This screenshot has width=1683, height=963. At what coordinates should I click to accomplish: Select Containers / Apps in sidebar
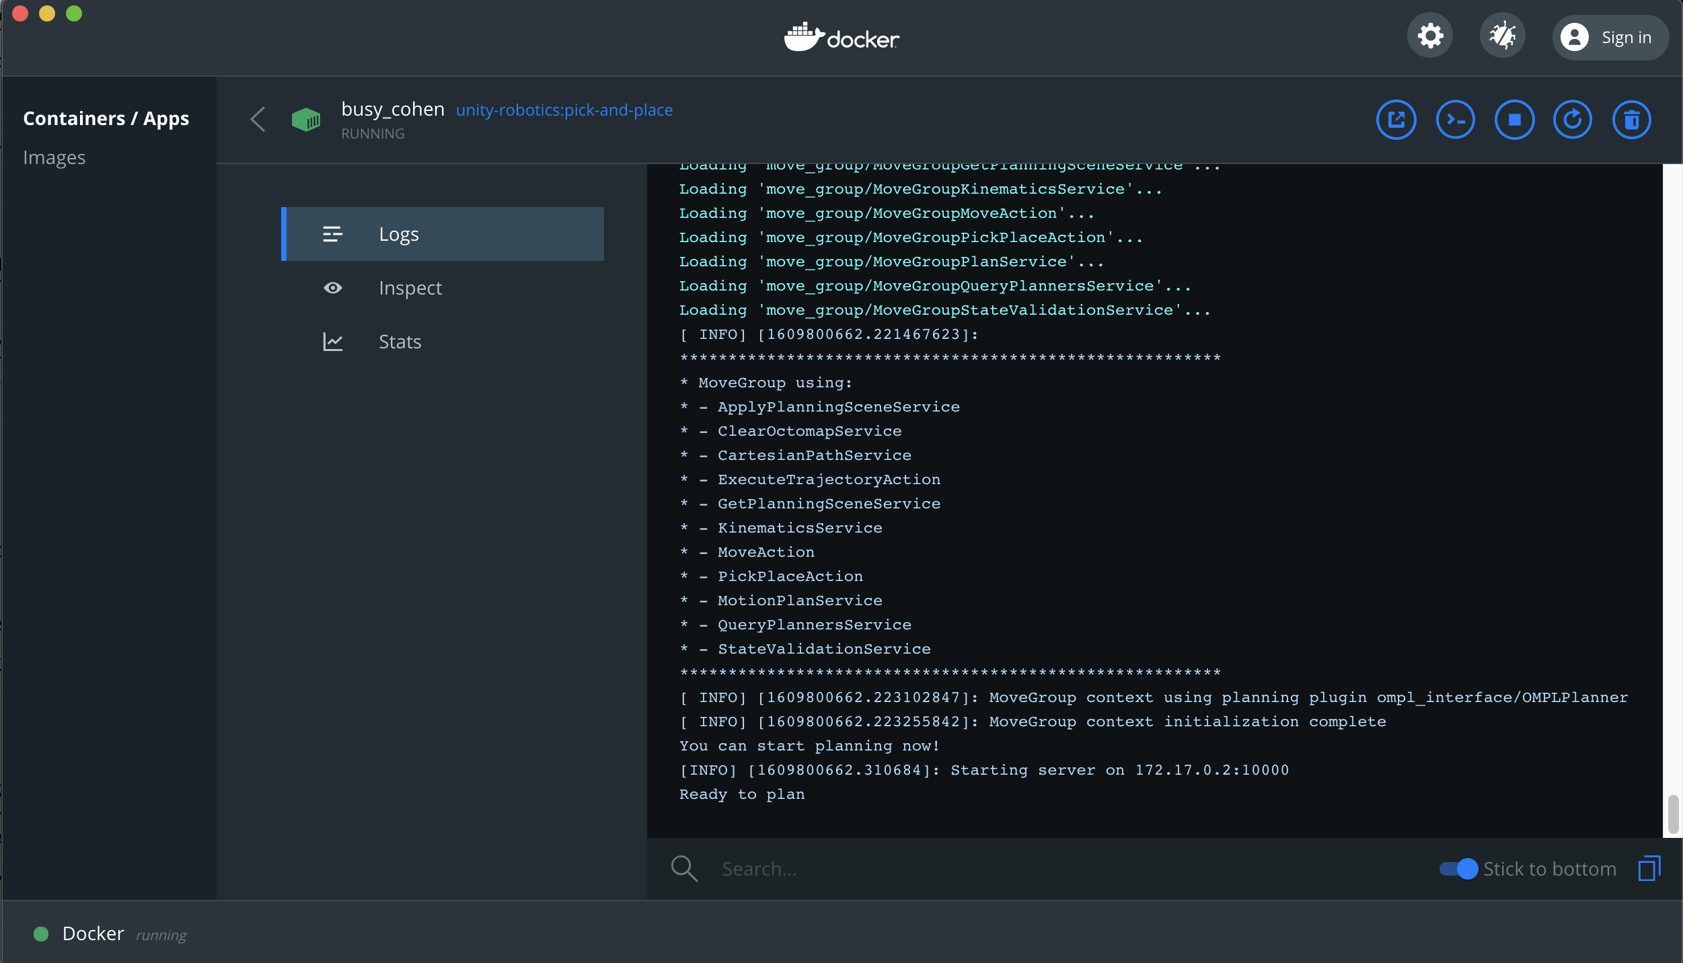tap(106, 118)
